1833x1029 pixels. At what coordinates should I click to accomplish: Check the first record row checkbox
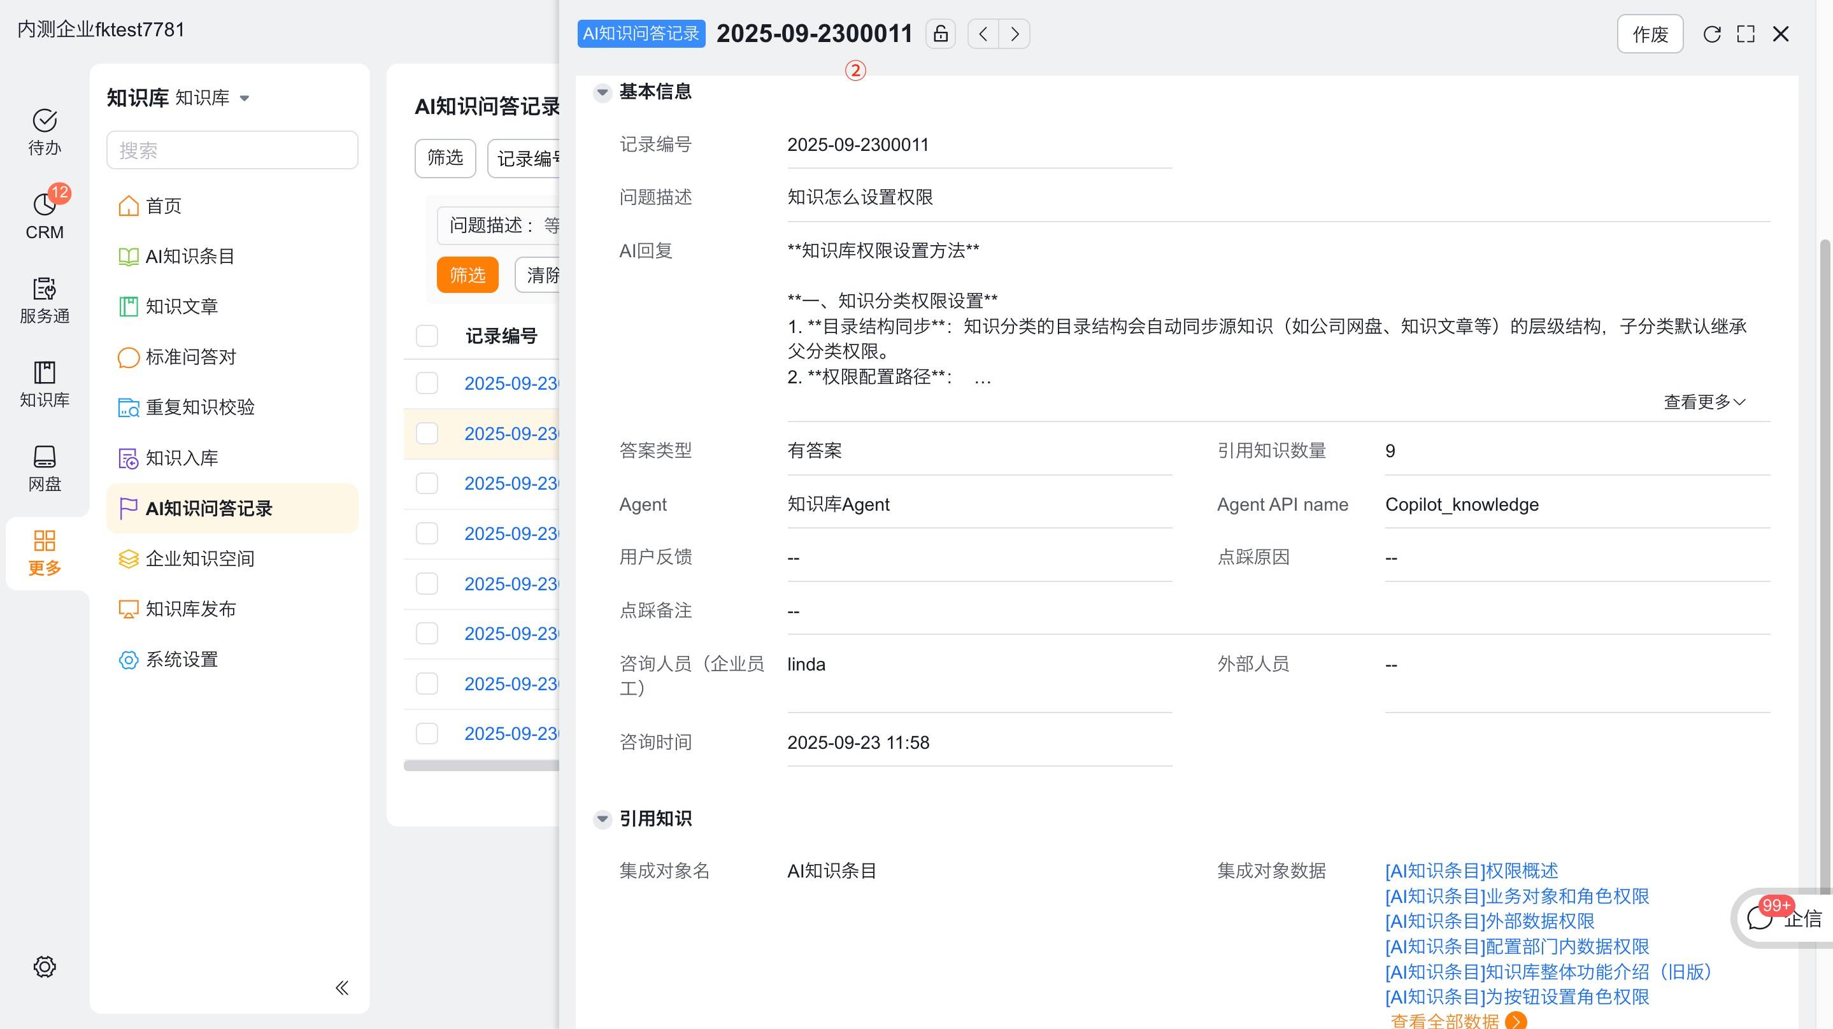(x=427, y=383)
